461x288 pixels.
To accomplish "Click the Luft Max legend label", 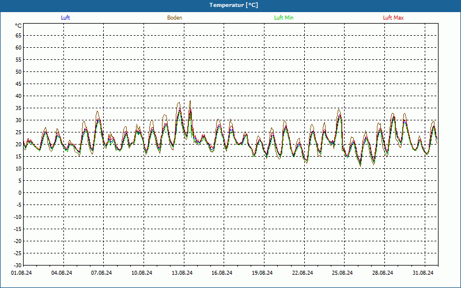I will (393, 18).
